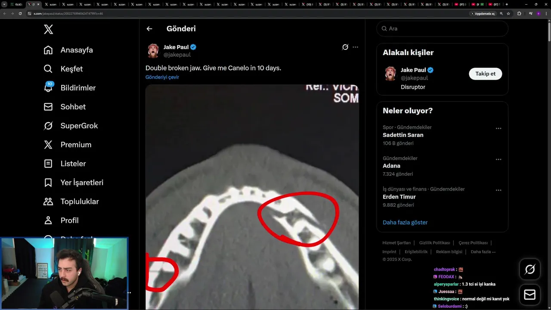Click the home icon beside Anasayfa

(x=48, y=50)
